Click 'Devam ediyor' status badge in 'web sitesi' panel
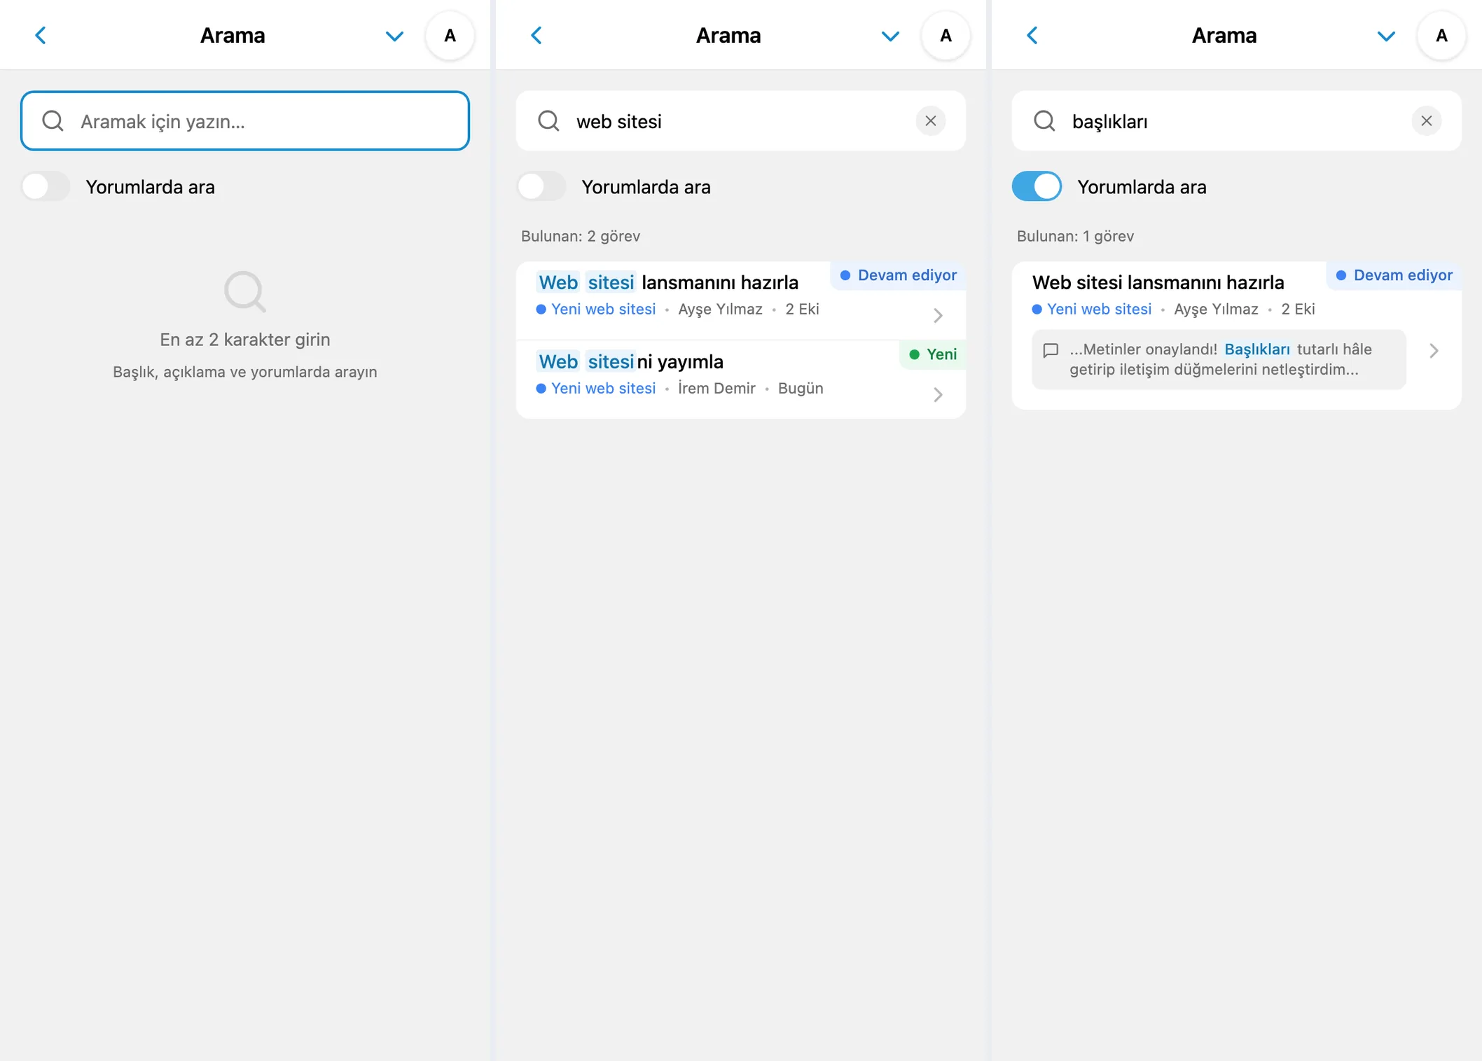Screen dimensions: 1482x1061 point(899,275)
